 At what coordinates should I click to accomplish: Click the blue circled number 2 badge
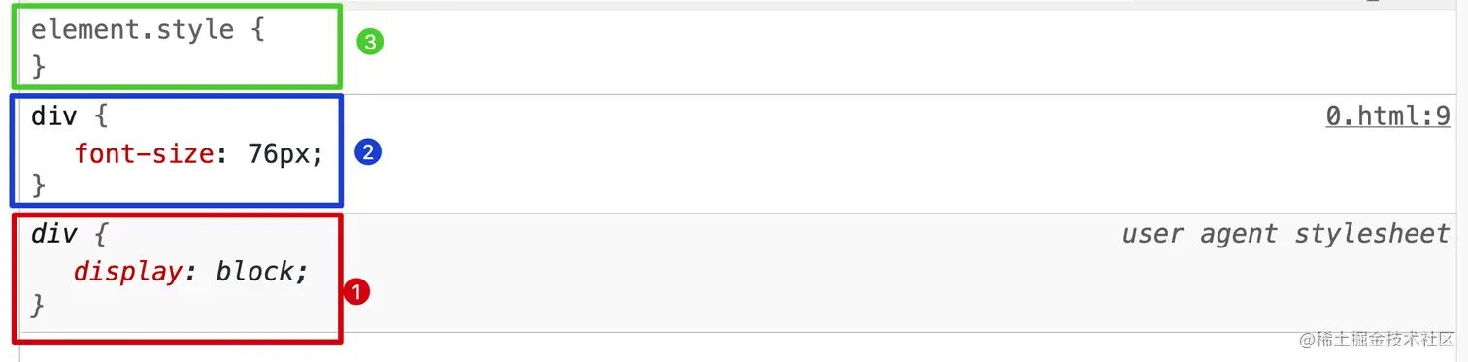368,152
